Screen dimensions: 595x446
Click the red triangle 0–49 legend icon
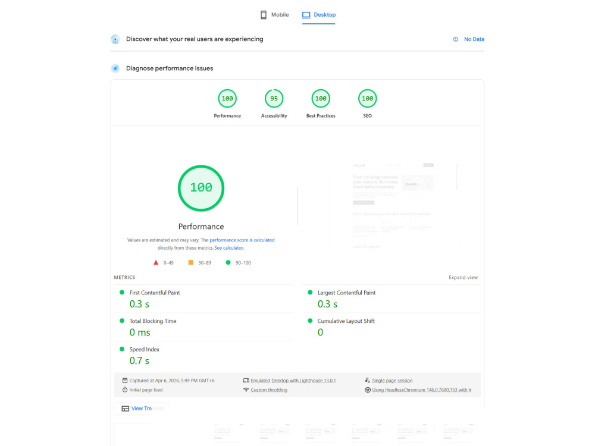click(x=155, y=262)
